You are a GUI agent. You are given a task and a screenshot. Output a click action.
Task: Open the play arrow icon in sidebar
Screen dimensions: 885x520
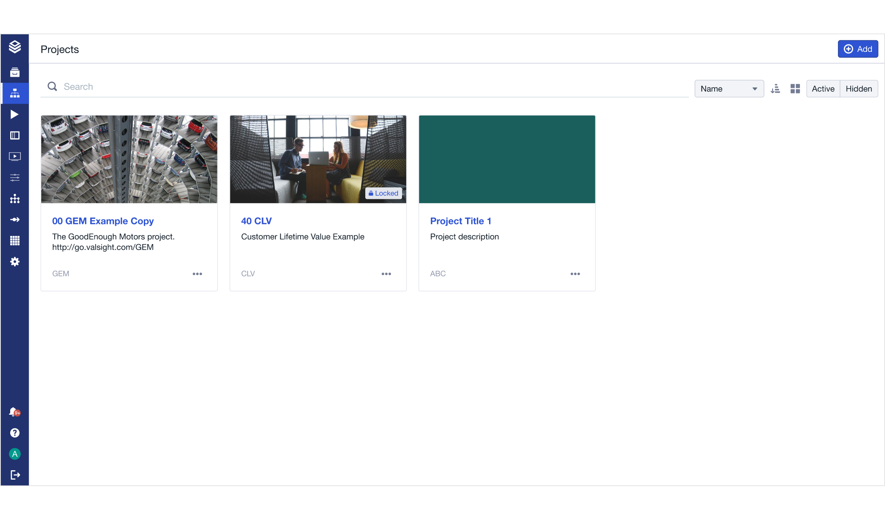(x=15, y=114)
